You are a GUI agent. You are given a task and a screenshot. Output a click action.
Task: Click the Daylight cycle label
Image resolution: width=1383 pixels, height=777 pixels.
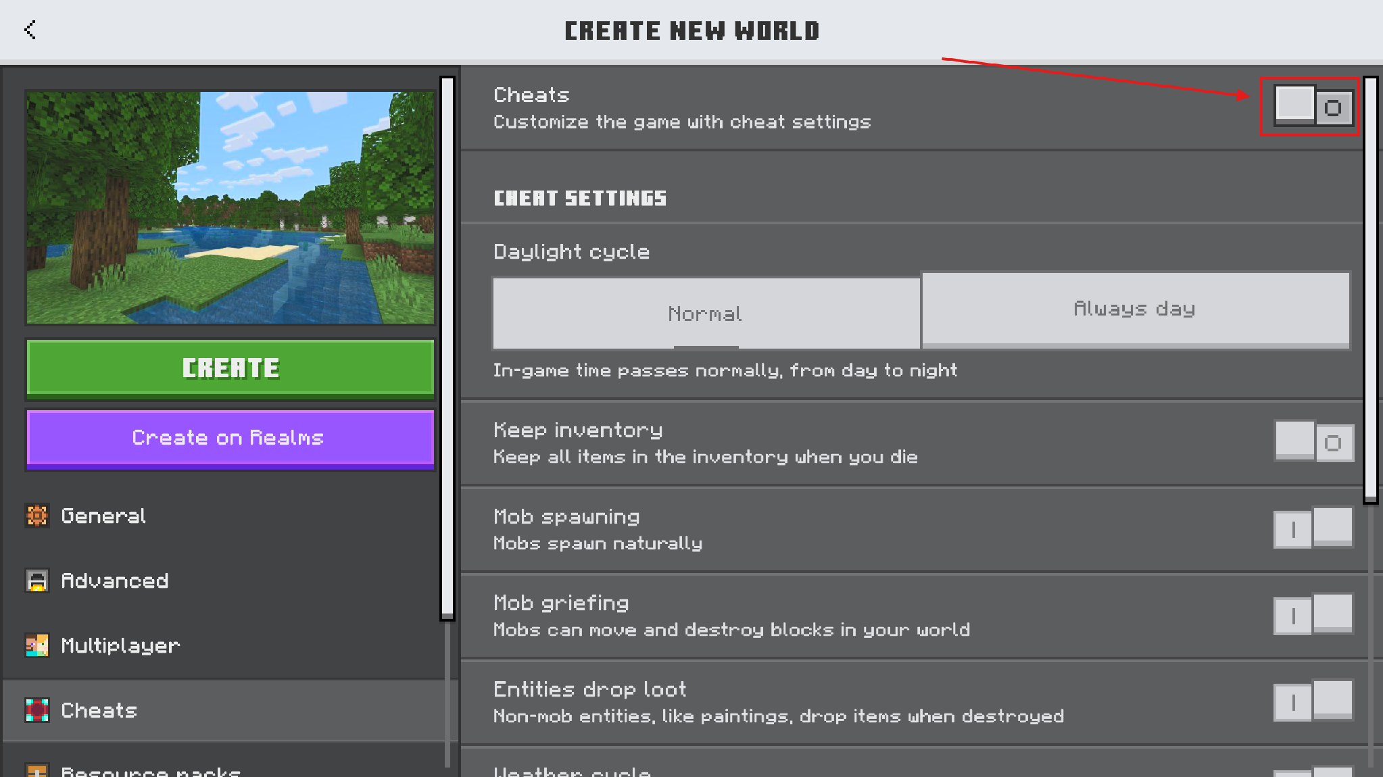click(571, 251)
